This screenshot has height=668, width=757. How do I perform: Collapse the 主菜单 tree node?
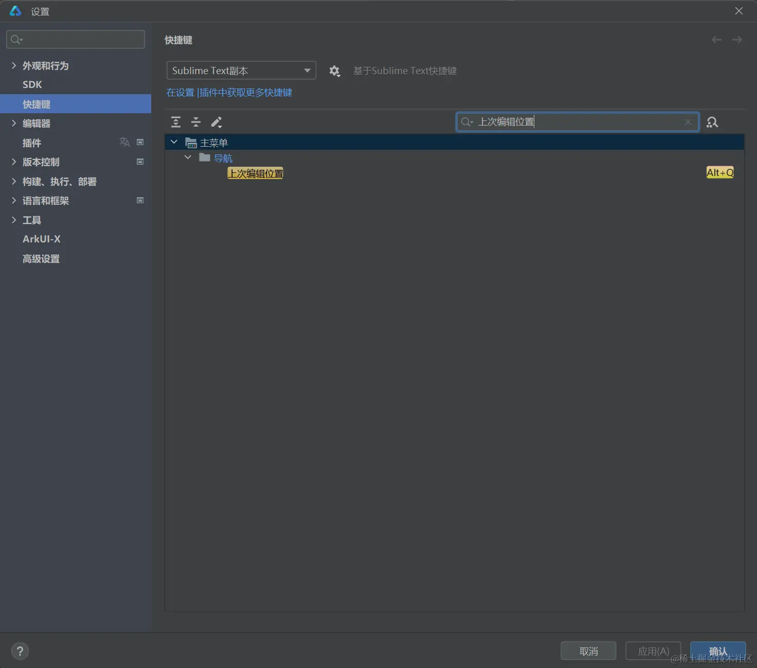(174, 142)
